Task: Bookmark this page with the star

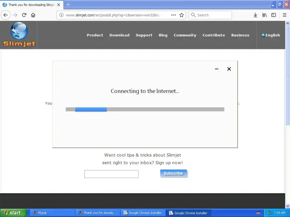Action: click(x=182, y=15)
